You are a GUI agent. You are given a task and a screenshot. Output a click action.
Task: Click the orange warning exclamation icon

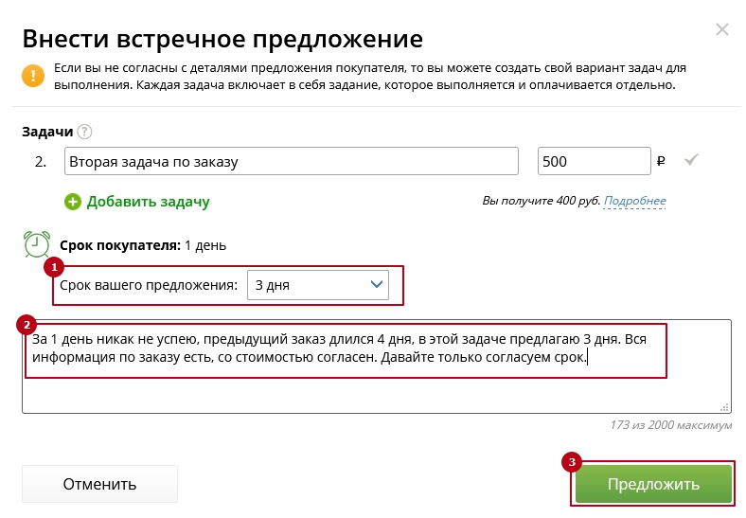coord(33,76)
